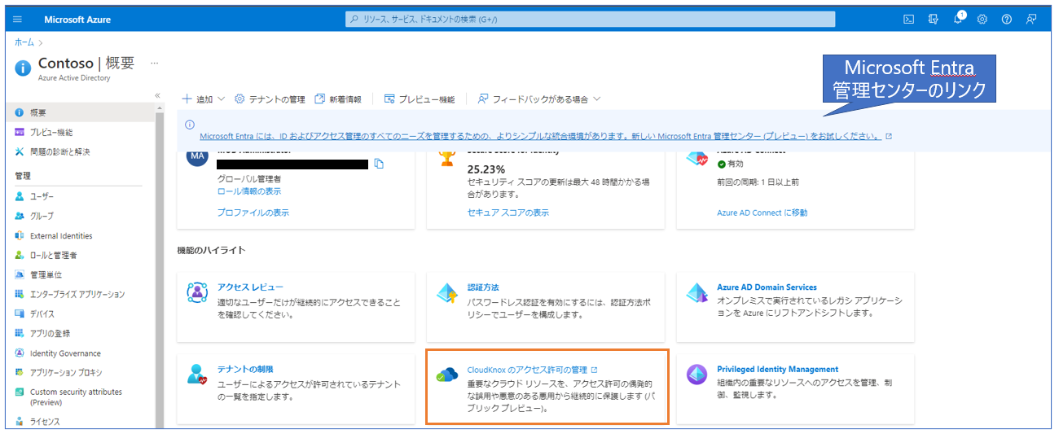
Task: Click the 25.23% secure score value
Action: [x=486, y=169]
